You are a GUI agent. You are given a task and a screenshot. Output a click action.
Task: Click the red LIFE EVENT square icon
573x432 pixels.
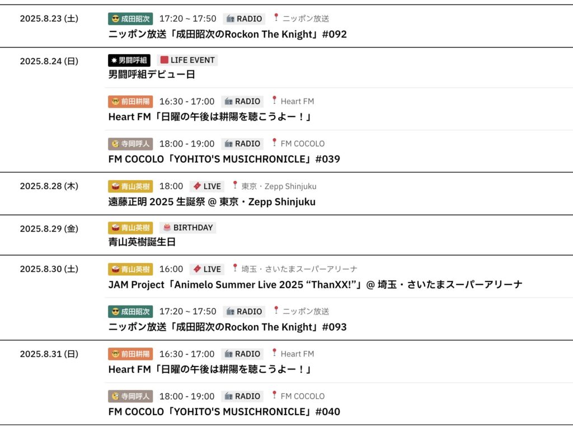click(x=164, y=60)
